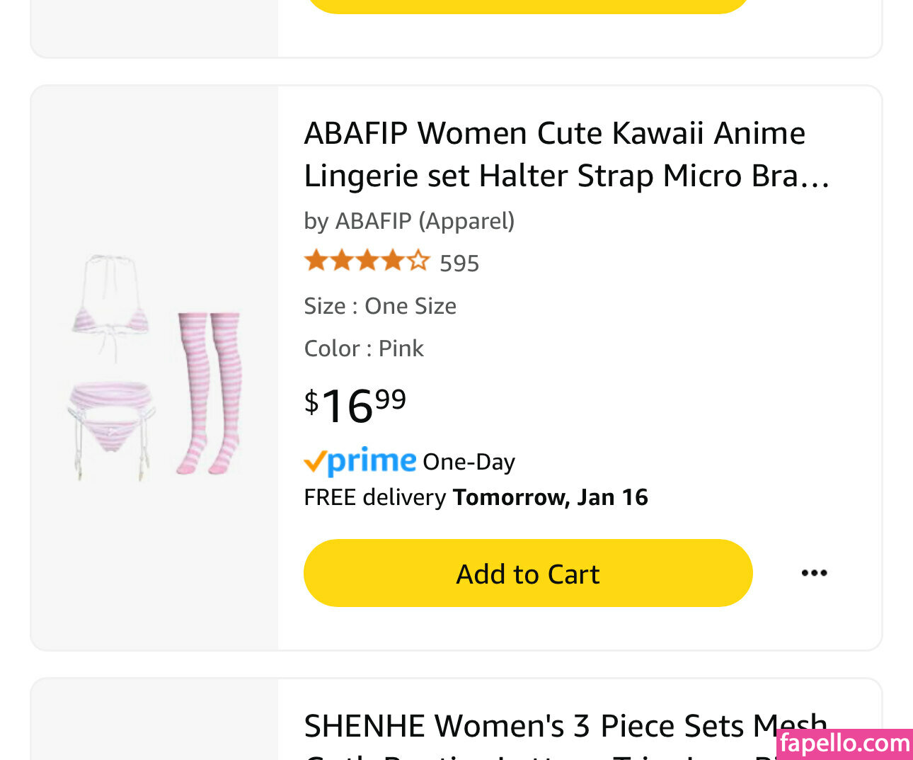Click the One-Day delivery label
Screen dimensions: 913x760
469,462
